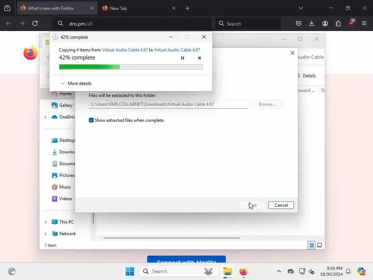Image resolution: width=373 pixels, height=280 pixels.
Task: Reload the current page
Action: (x=35, y=23)
